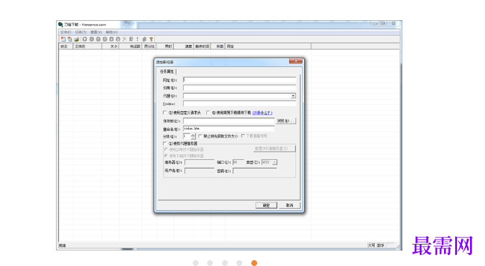Open the 帮助(H) menu
Image resolution: width=485 pixels, height=266 pixels.
pos(111,32)
